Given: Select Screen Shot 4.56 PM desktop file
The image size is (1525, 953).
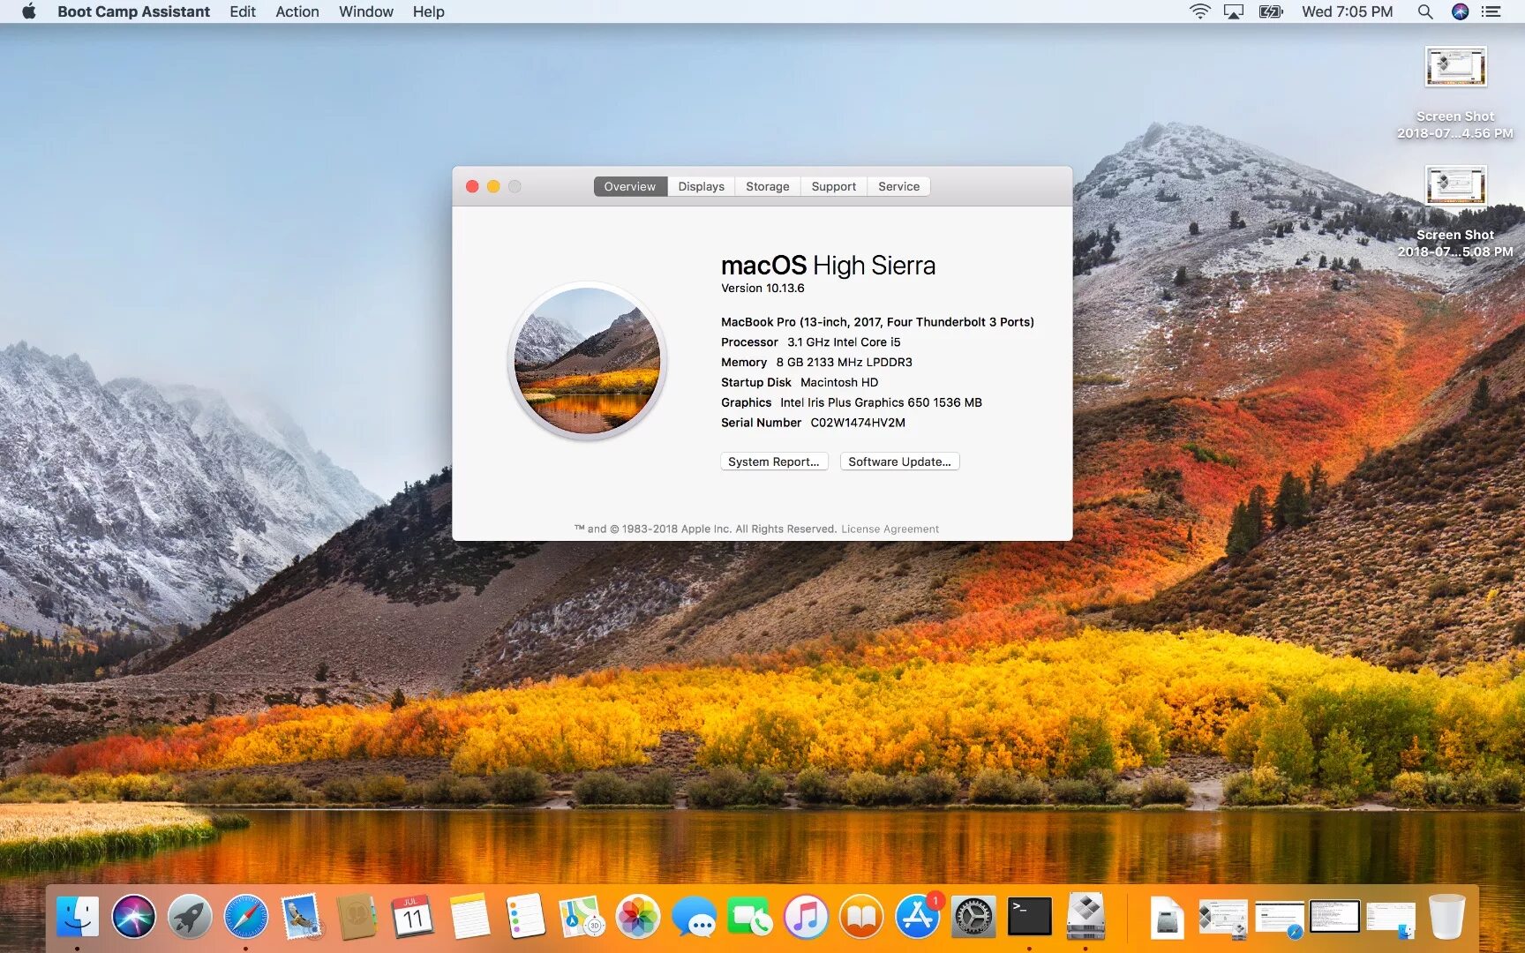Looking at the screenshot, I should click(1455, 93).
